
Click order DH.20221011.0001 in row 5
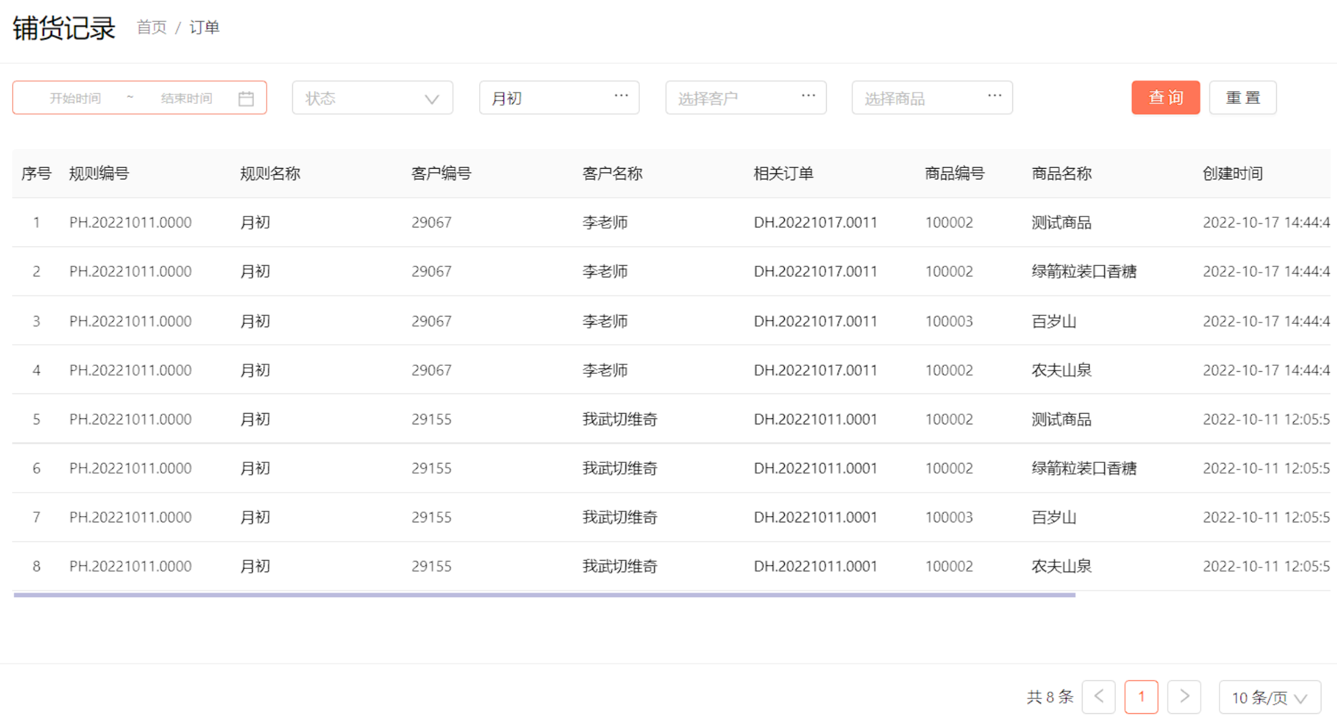pos(815,420)
